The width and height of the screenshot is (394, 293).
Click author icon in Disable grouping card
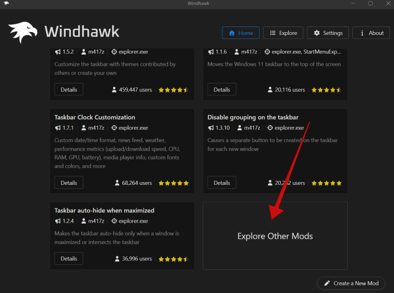click(240, 128)
